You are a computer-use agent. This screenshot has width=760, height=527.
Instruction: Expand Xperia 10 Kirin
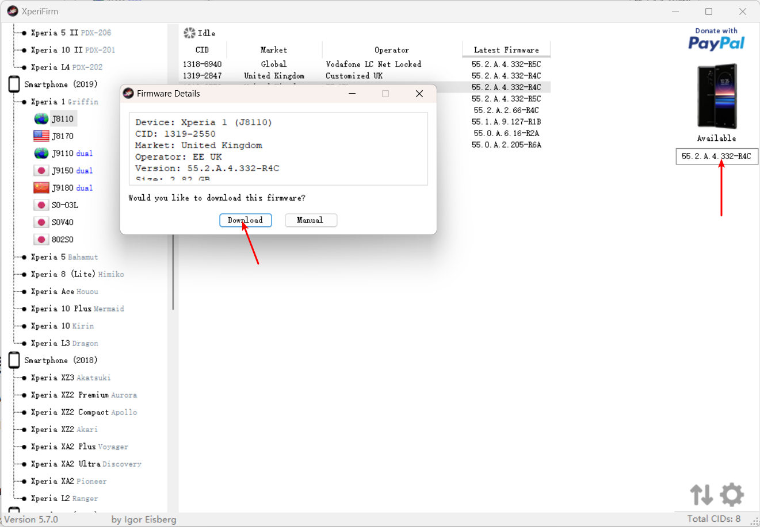pos(62,326)
